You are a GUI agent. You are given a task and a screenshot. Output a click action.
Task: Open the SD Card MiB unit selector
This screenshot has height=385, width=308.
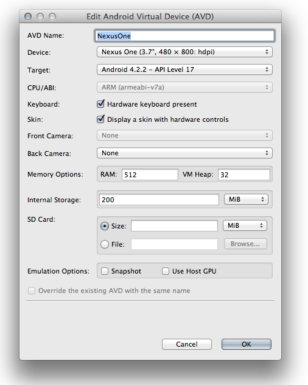coord(245,225)
